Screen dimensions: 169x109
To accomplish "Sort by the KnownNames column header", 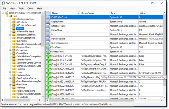I will pos(95,13).
